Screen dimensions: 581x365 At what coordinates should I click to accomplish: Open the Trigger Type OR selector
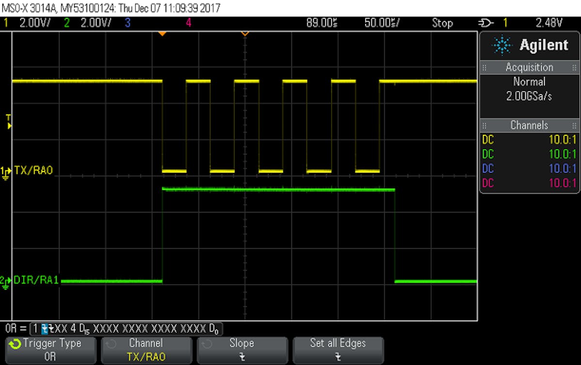(x=50, y=350)
